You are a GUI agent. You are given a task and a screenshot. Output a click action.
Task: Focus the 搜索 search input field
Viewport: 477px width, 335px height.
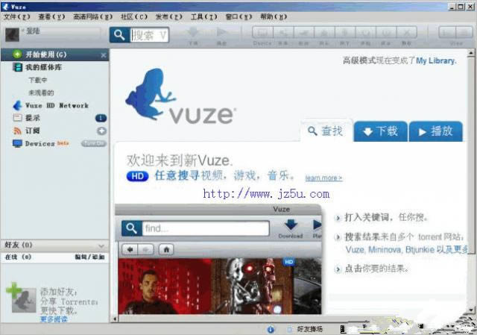pos(149,35)
